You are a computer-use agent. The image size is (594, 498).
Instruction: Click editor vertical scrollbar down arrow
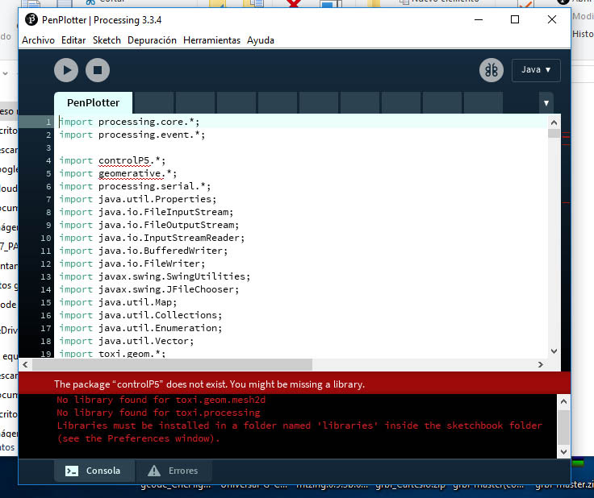pyautogui.click(x=554, y=351)
